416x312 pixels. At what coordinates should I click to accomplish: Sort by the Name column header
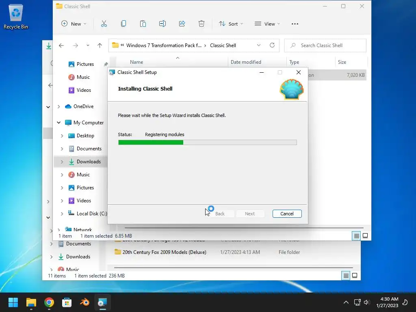(x=136, y=62)
